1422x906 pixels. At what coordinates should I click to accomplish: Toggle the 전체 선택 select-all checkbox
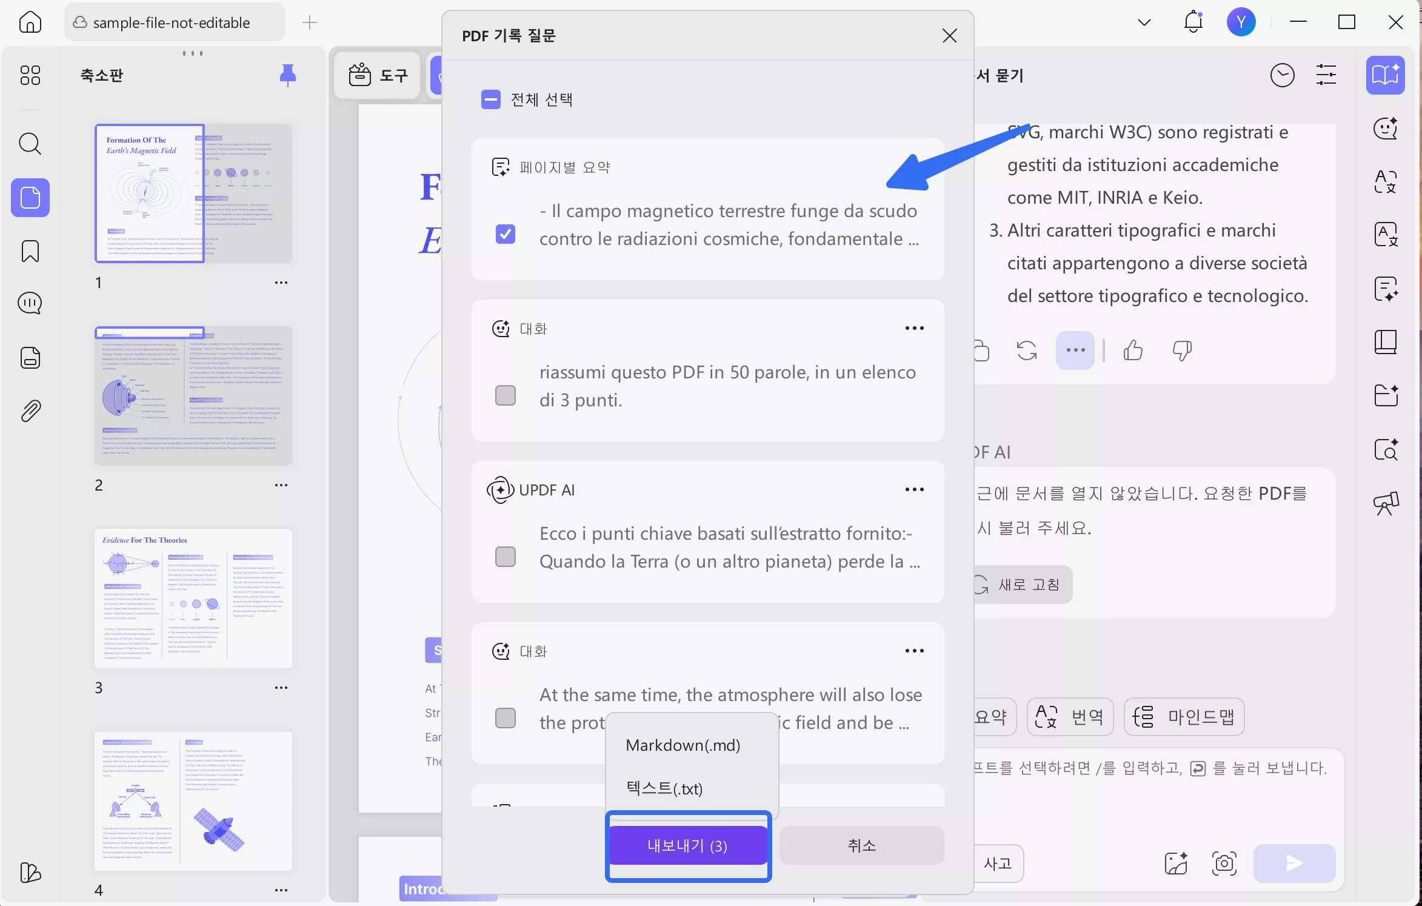pyautogui.click(x=490, y=99)
